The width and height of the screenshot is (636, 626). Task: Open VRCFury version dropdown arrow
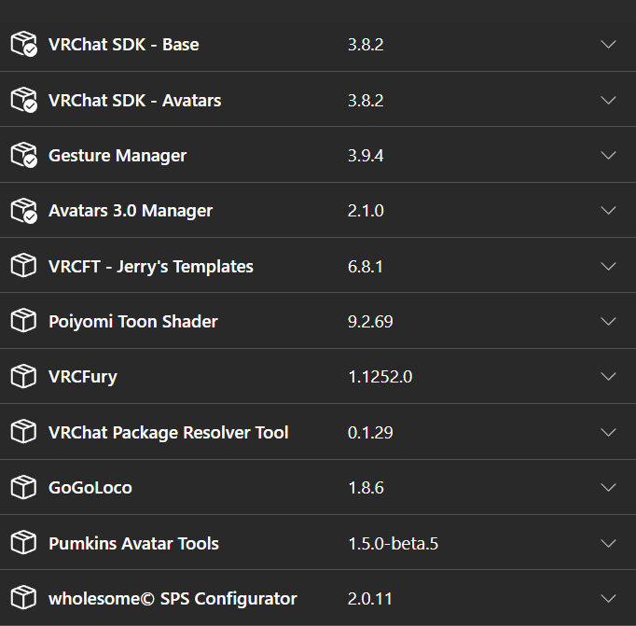[609, 377]
